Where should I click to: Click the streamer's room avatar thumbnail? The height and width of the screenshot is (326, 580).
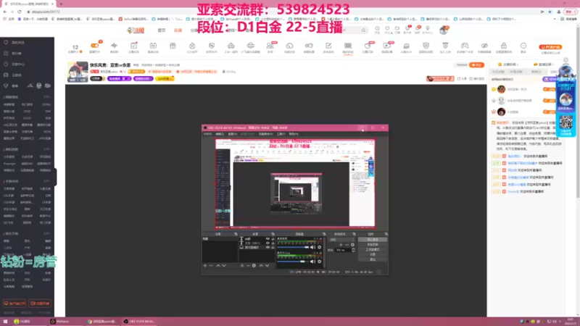coord(78,72)
